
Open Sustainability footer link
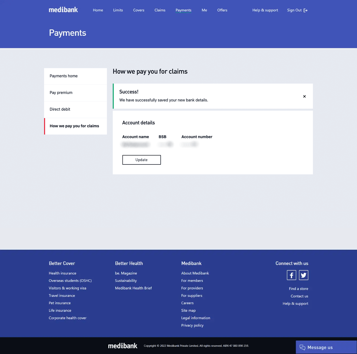coord(126,281)
